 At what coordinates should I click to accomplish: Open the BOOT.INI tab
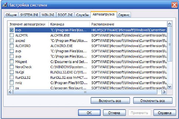point(65,15)
